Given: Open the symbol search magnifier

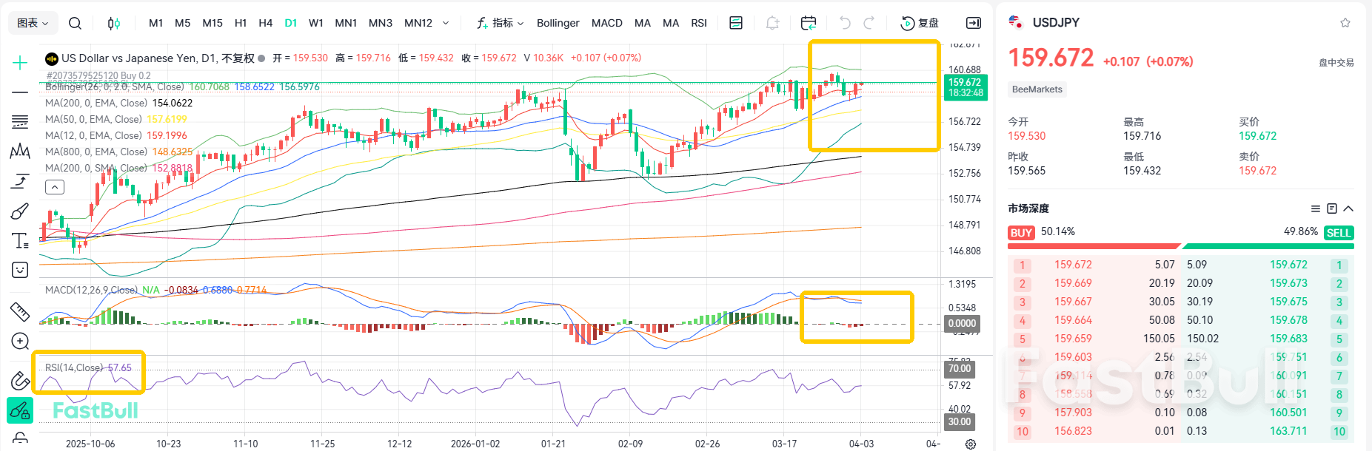Looking at the screenshot, I should tap(75, 23).
